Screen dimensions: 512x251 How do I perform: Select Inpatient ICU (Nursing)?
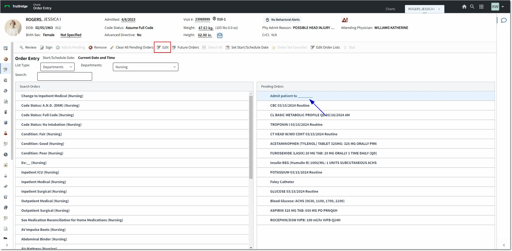(x=132, y=172)
